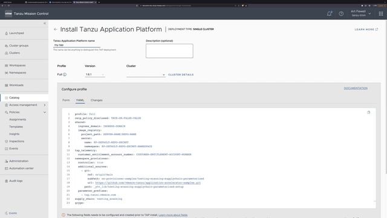Collapse the left navigation sidebar
The image size is (387, 218).
[45, 23]
